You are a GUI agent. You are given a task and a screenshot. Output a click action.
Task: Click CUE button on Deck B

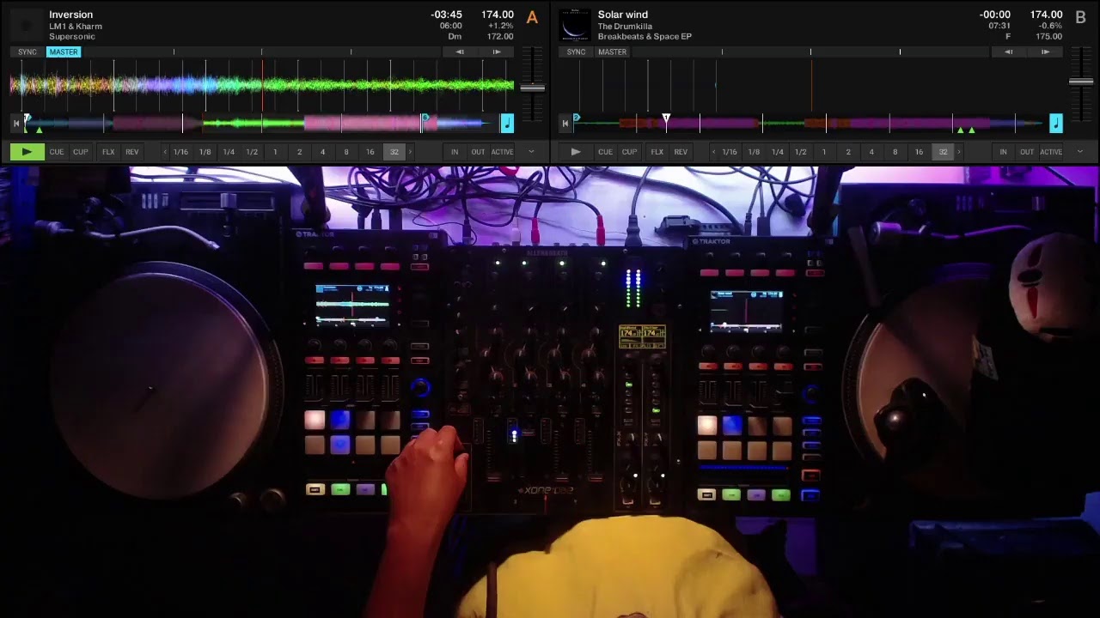[x=606, y=152]
